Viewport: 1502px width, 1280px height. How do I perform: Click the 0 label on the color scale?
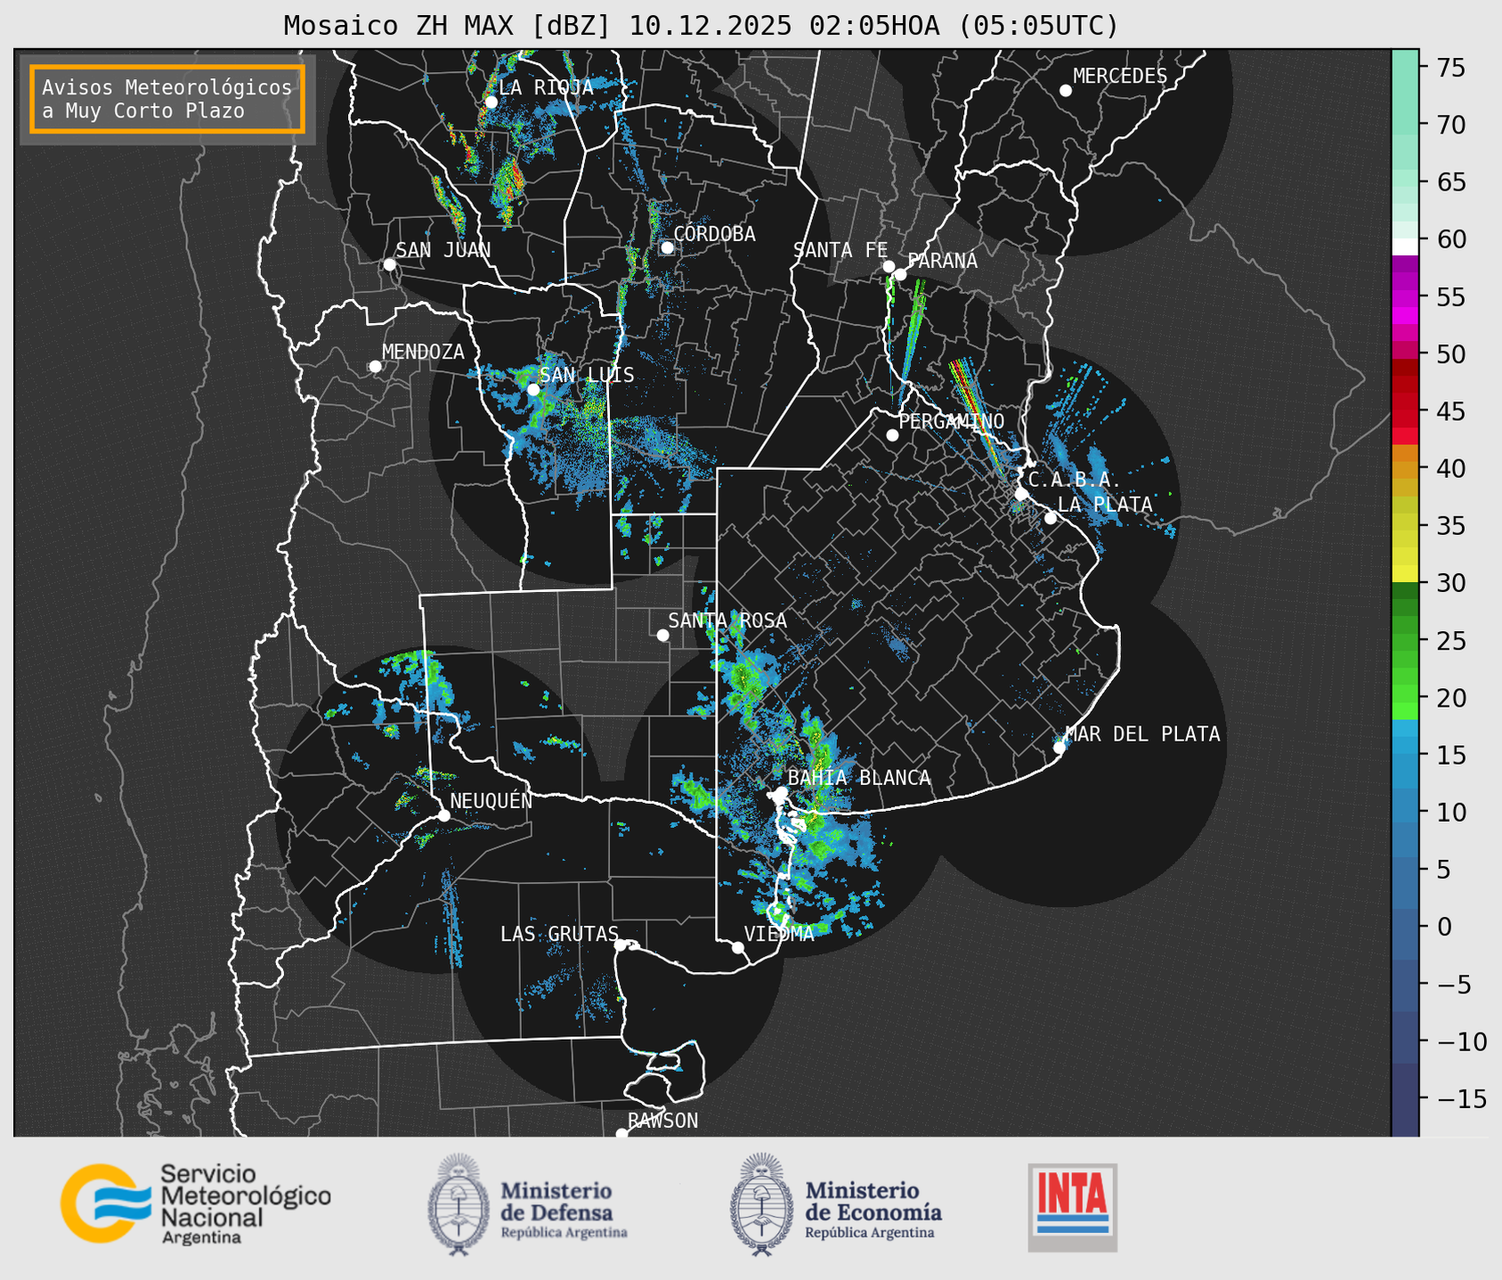coord(1444,927)
